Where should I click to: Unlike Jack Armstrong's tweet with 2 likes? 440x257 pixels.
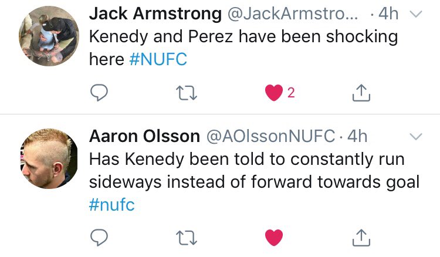pyautogui.click(x=274, y=93)
